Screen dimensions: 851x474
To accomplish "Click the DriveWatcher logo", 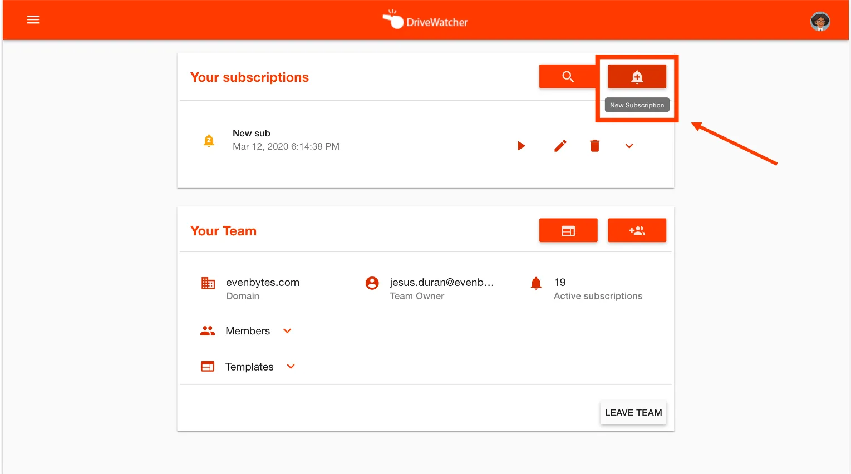I will [426, 20].
